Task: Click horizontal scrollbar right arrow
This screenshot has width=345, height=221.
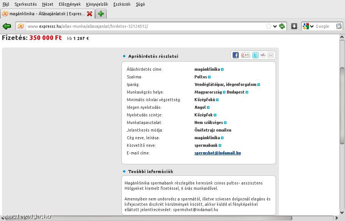Action: pos(337,218)
